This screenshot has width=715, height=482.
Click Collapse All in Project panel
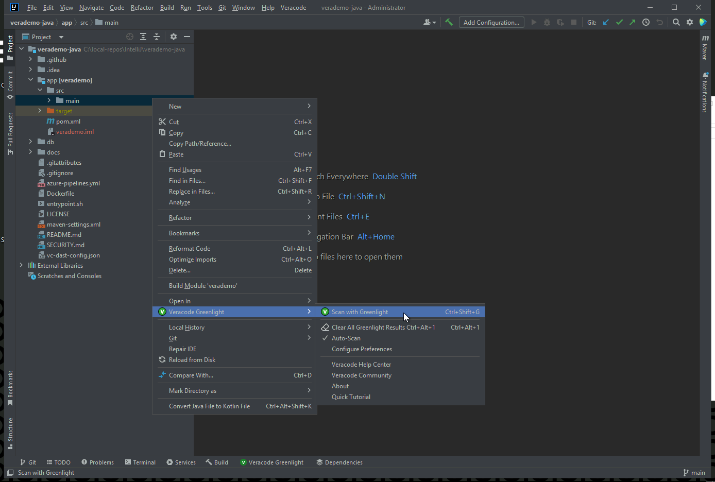coord(157,37)
